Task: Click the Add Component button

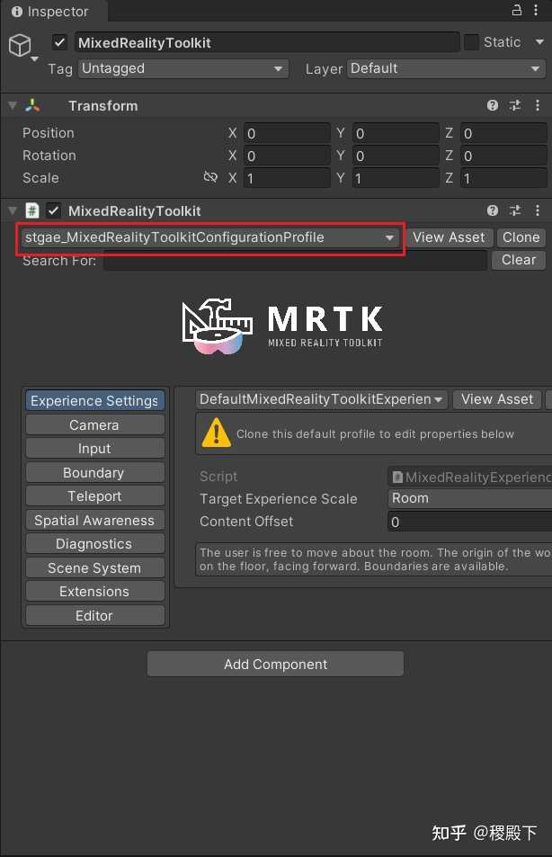Action: (x=275, y=664)
